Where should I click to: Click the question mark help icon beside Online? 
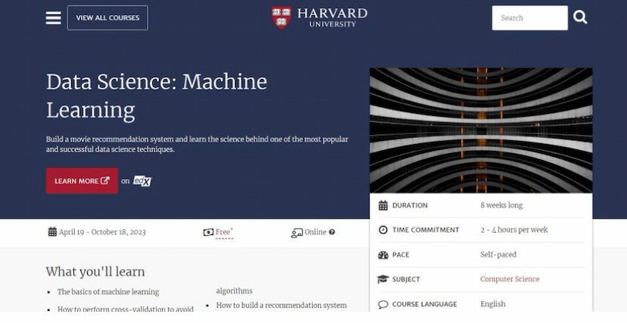(x=332, y=232)
